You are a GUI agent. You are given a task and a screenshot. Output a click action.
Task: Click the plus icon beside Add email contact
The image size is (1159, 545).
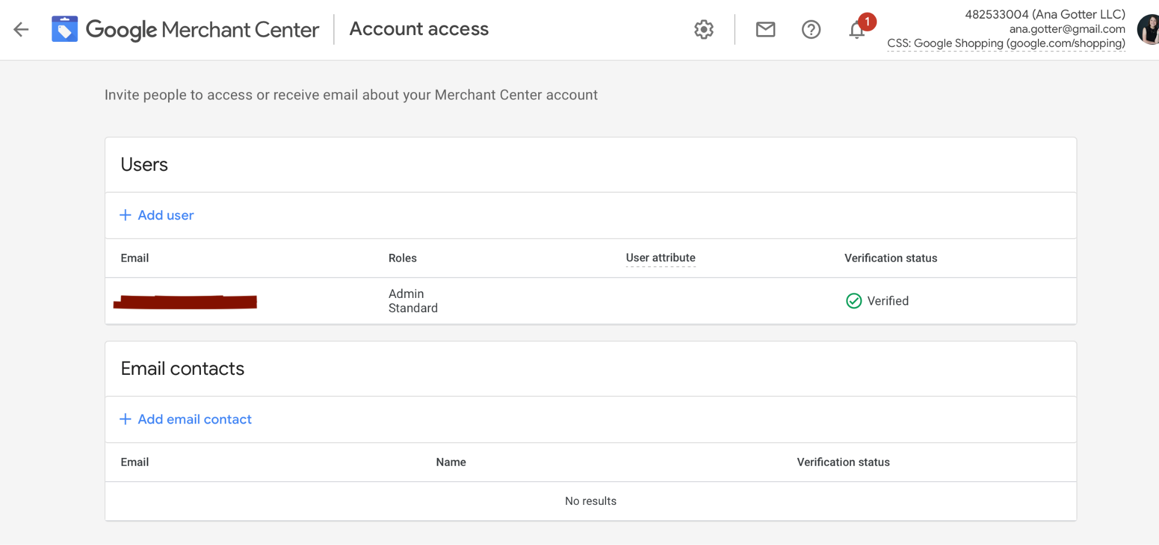125,419
